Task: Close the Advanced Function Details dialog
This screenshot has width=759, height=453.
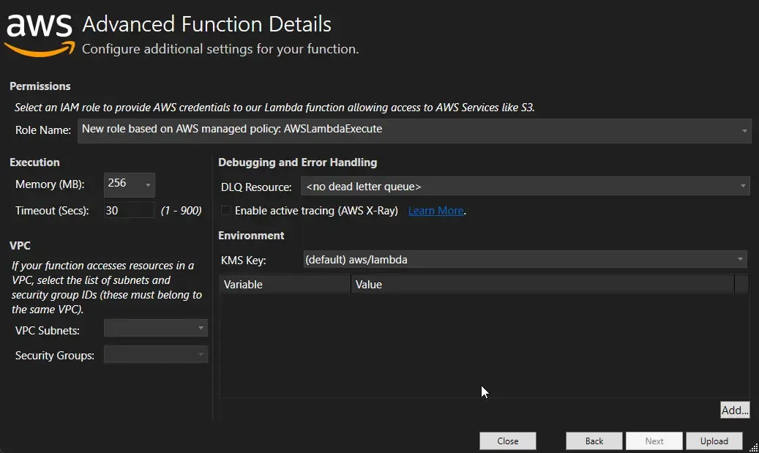Action: (x=507, y=441)
